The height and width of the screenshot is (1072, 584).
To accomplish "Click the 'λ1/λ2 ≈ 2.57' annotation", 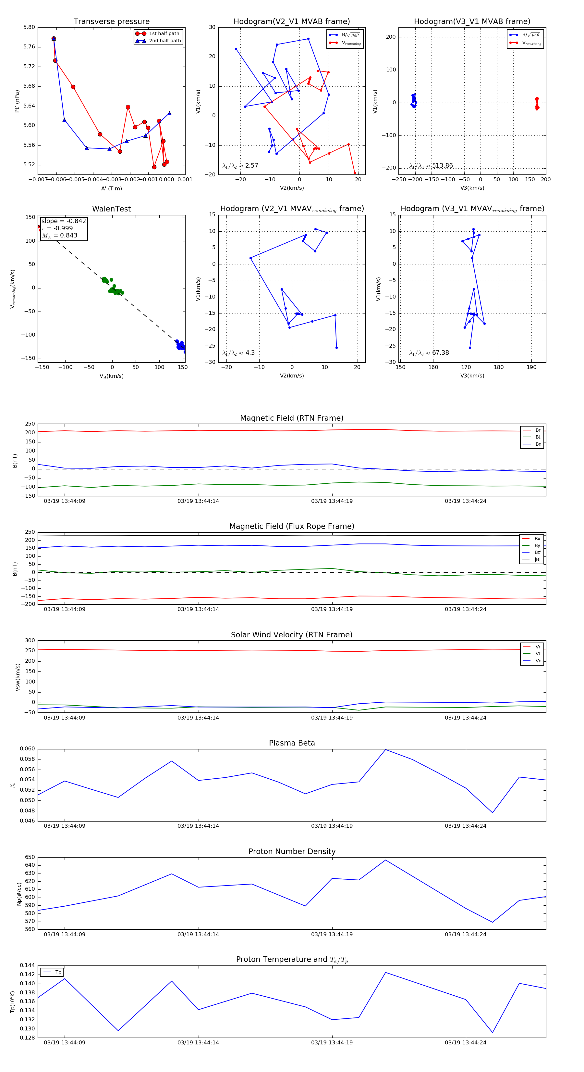I will [240, 166].
